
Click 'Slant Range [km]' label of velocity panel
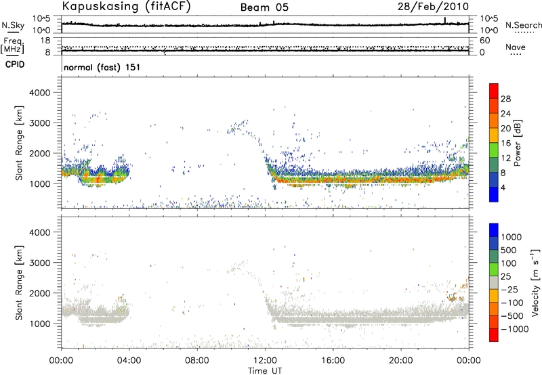pos(20,282)
